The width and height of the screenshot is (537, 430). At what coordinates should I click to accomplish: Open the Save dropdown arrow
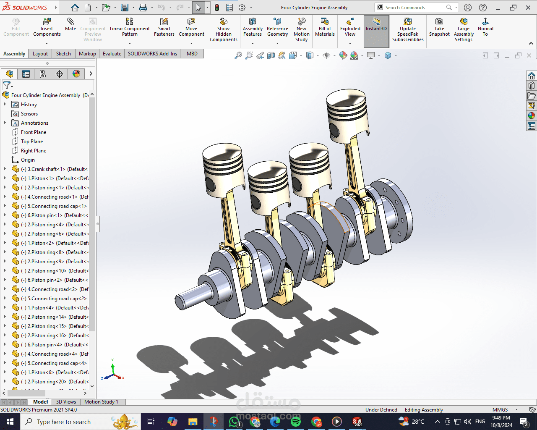point(133,8)
